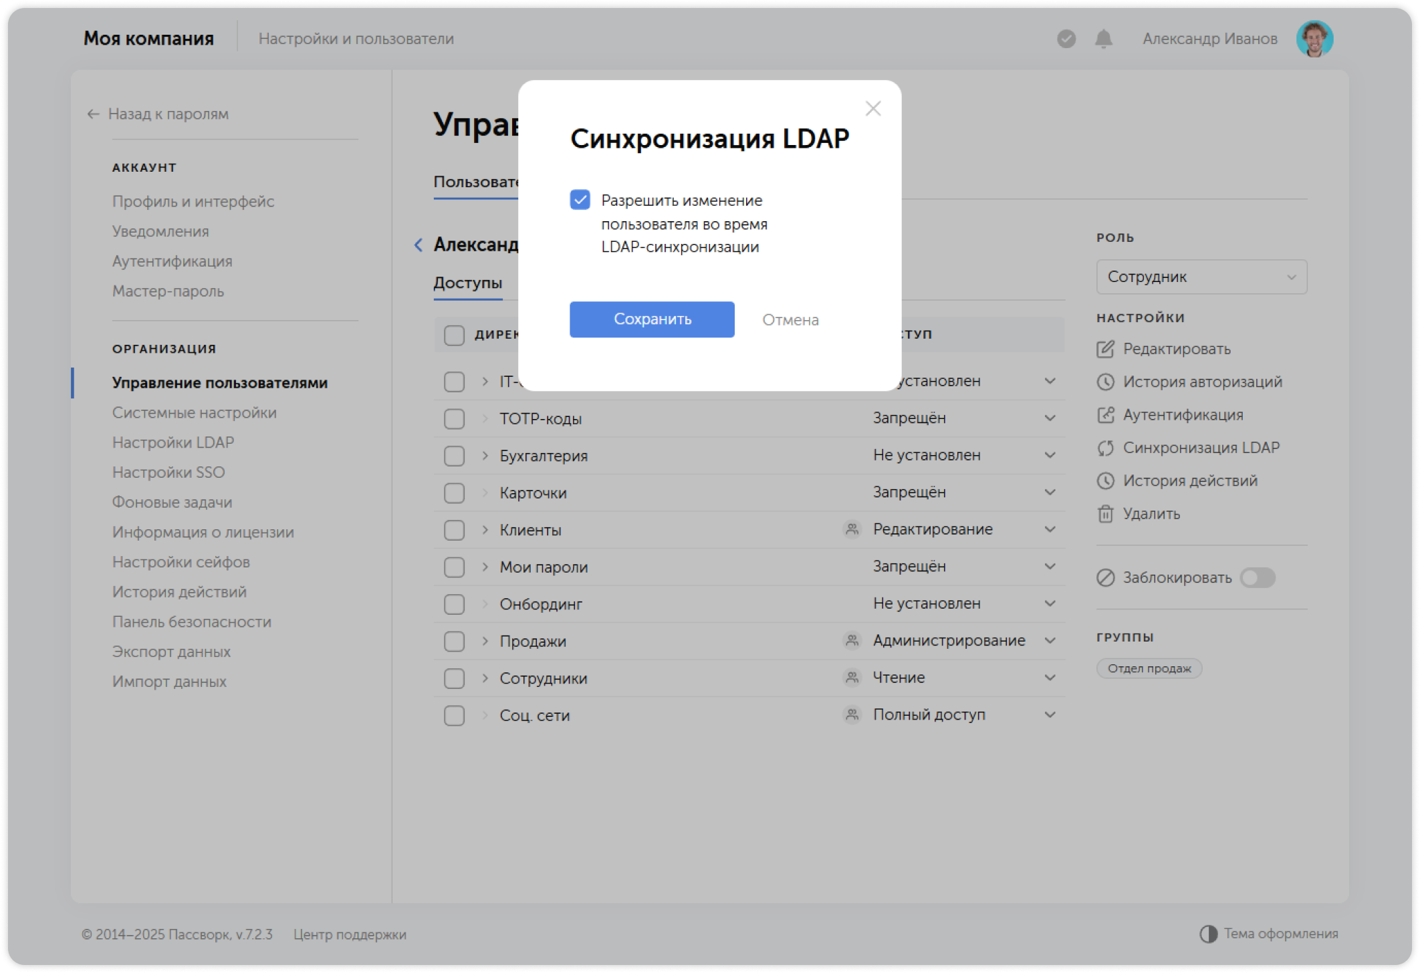Open История авторизаций clock icon
This screenshot has height=973, width=1420.
(x=1106, y=382)
